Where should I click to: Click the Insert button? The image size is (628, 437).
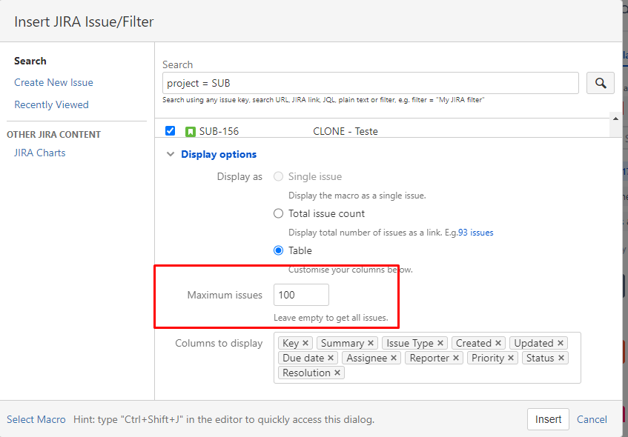(x=548, y=419)
